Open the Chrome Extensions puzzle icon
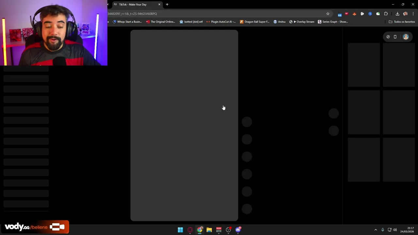The height and width of the screenshot is (235, 418). point(386,14)
